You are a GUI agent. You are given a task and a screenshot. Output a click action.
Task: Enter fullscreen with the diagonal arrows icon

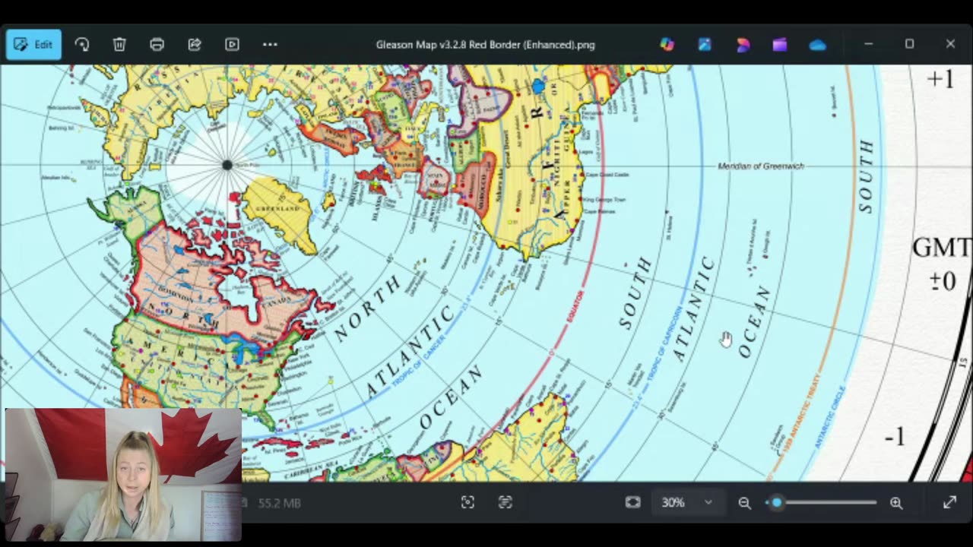tap(949, 502)
